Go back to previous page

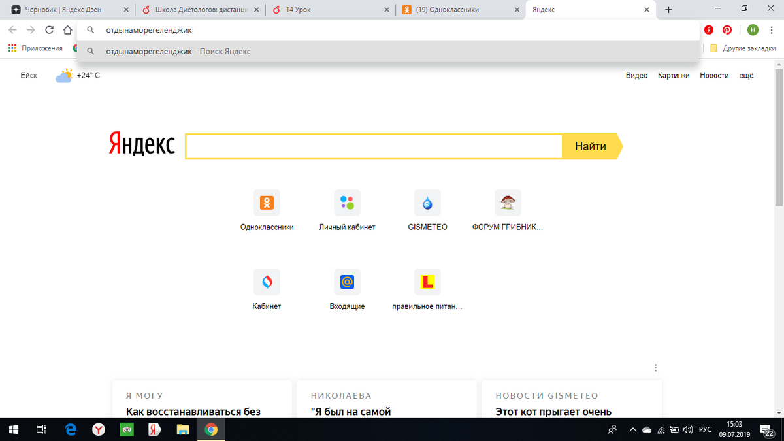tap(12, 30)
